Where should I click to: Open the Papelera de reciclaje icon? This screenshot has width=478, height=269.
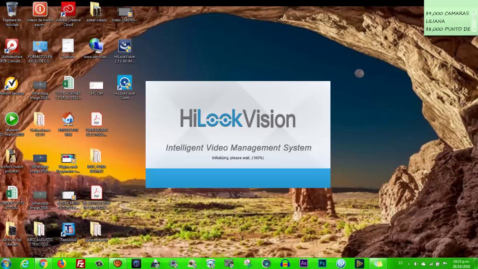[12, 14]
